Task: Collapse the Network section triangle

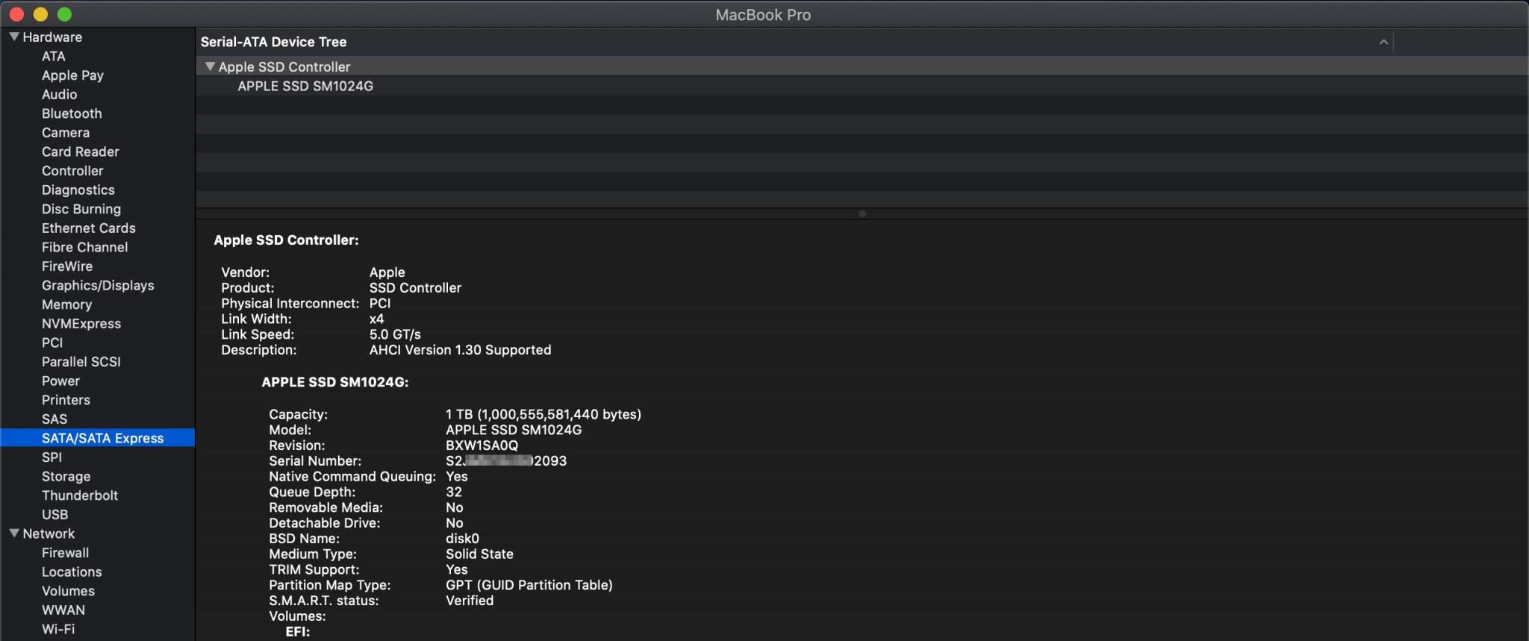Action: pyautogui.click(x=14, y=534)
